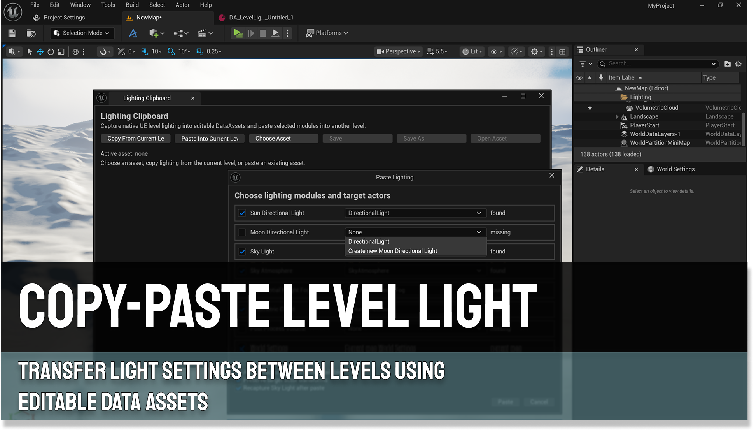Screen dimensions: 754x431
Task: Collapse the Moon target None dropdown
Action: point(415,232)
